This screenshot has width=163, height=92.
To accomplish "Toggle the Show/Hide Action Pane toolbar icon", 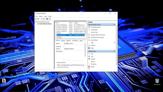I will pyautogui.click(x=50, y=19).
